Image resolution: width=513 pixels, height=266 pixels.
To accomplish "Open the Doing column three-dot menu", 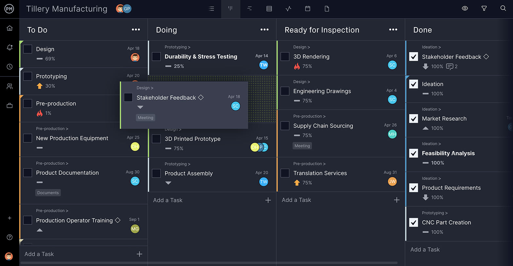I will click(264, 30).
